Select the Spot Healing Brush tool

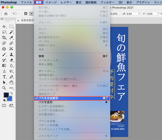tap(4, 43)
